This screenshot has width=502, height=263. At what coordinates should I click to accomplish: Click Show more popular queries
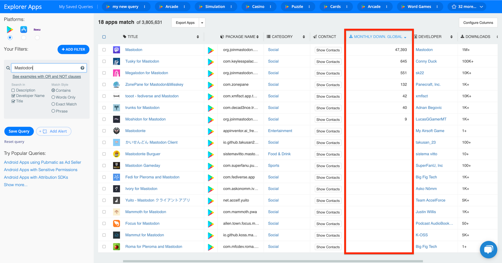[x=16, y=185]
